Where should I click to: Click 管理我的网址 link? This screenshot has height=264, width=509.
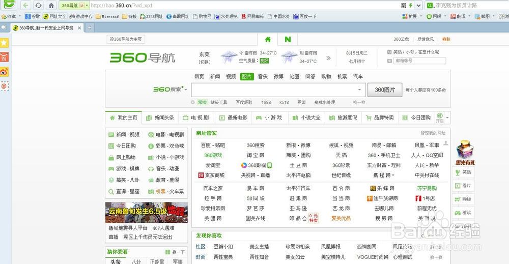[433, 133]
